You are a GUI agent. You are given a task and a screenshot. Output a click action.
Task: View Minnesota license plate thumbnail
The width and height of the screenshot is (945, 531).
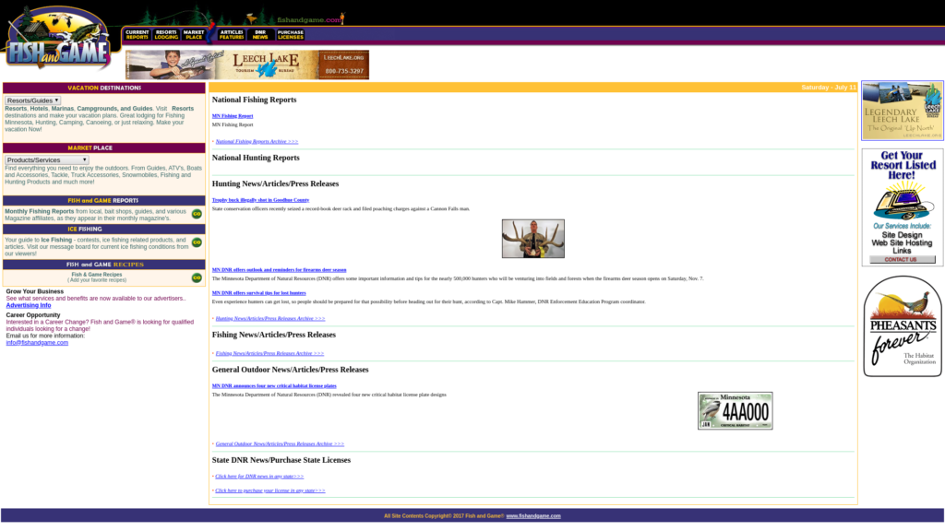pyautogui.click(x=735, y=410)
